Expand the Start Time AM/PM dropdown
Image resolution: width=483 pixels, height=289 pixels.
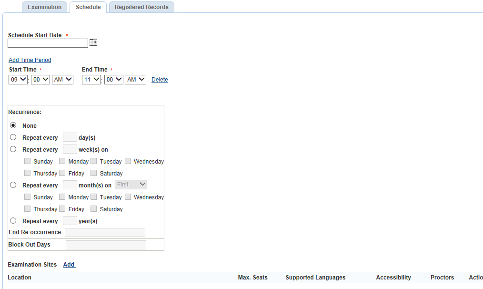coord(62,80)
